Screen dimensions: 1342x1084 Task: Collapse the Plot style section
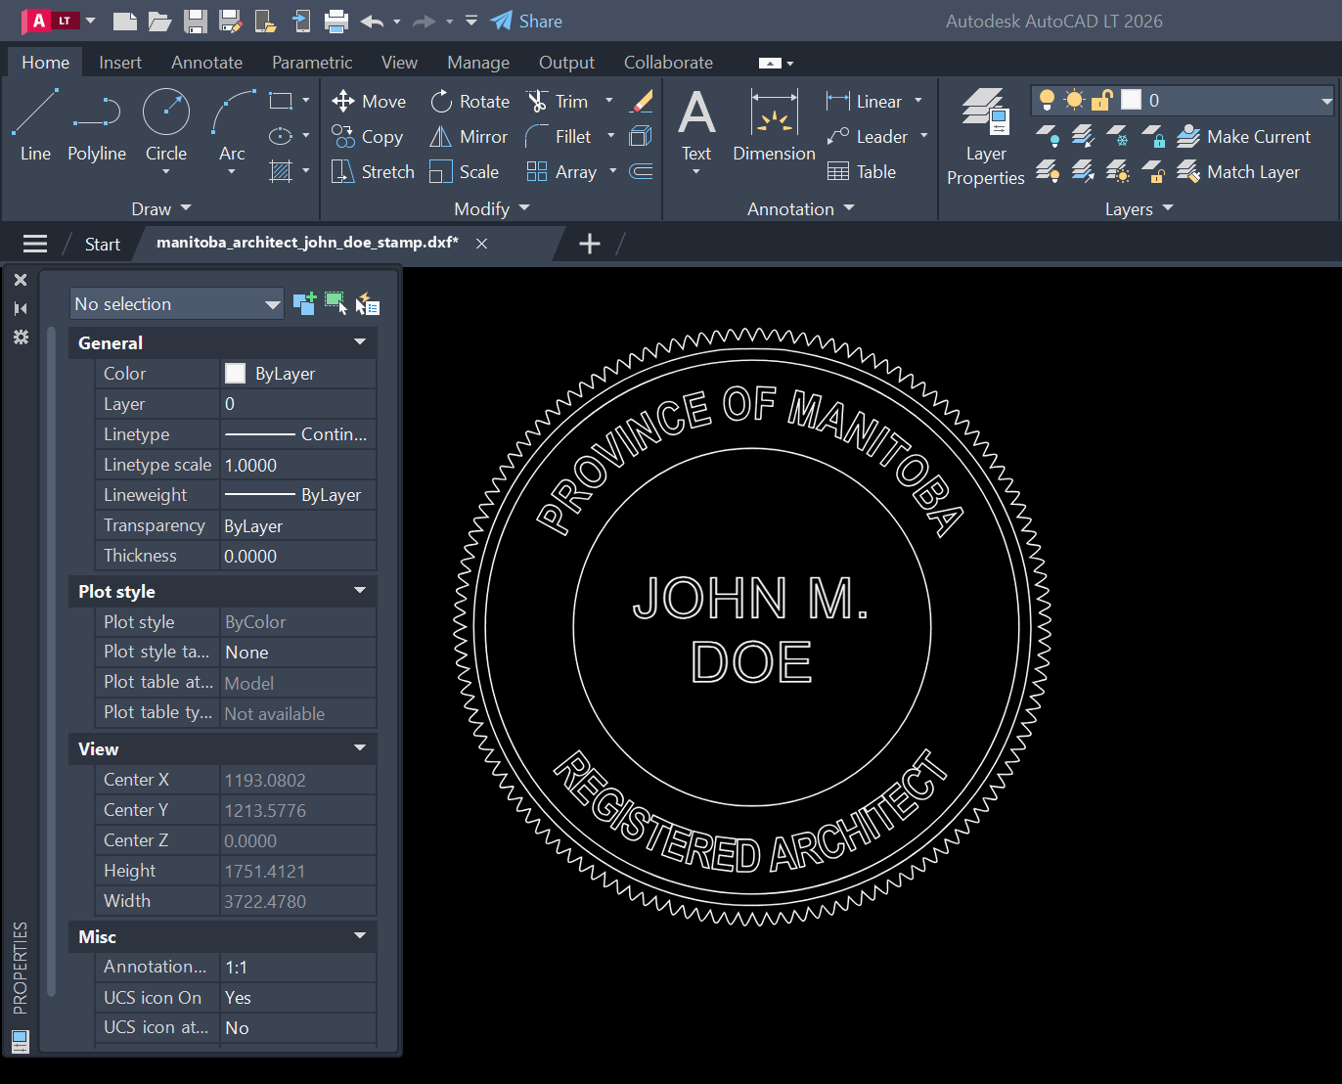360,591
